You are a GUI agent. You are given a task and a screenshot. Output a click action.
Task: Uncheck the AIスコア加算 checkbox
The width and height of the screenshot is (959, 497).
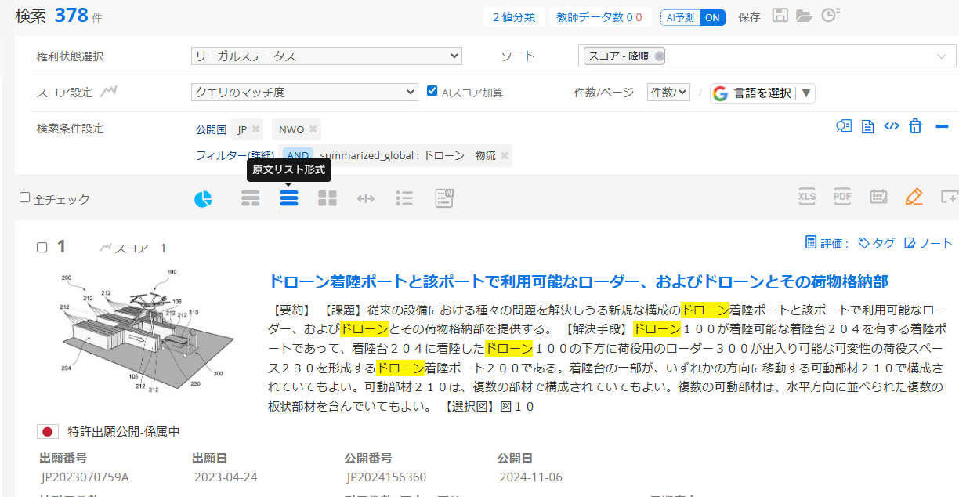[x=432, y=92]
